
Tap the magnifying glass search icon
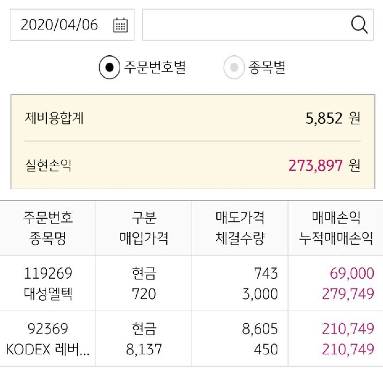click(x=359, y=25)
